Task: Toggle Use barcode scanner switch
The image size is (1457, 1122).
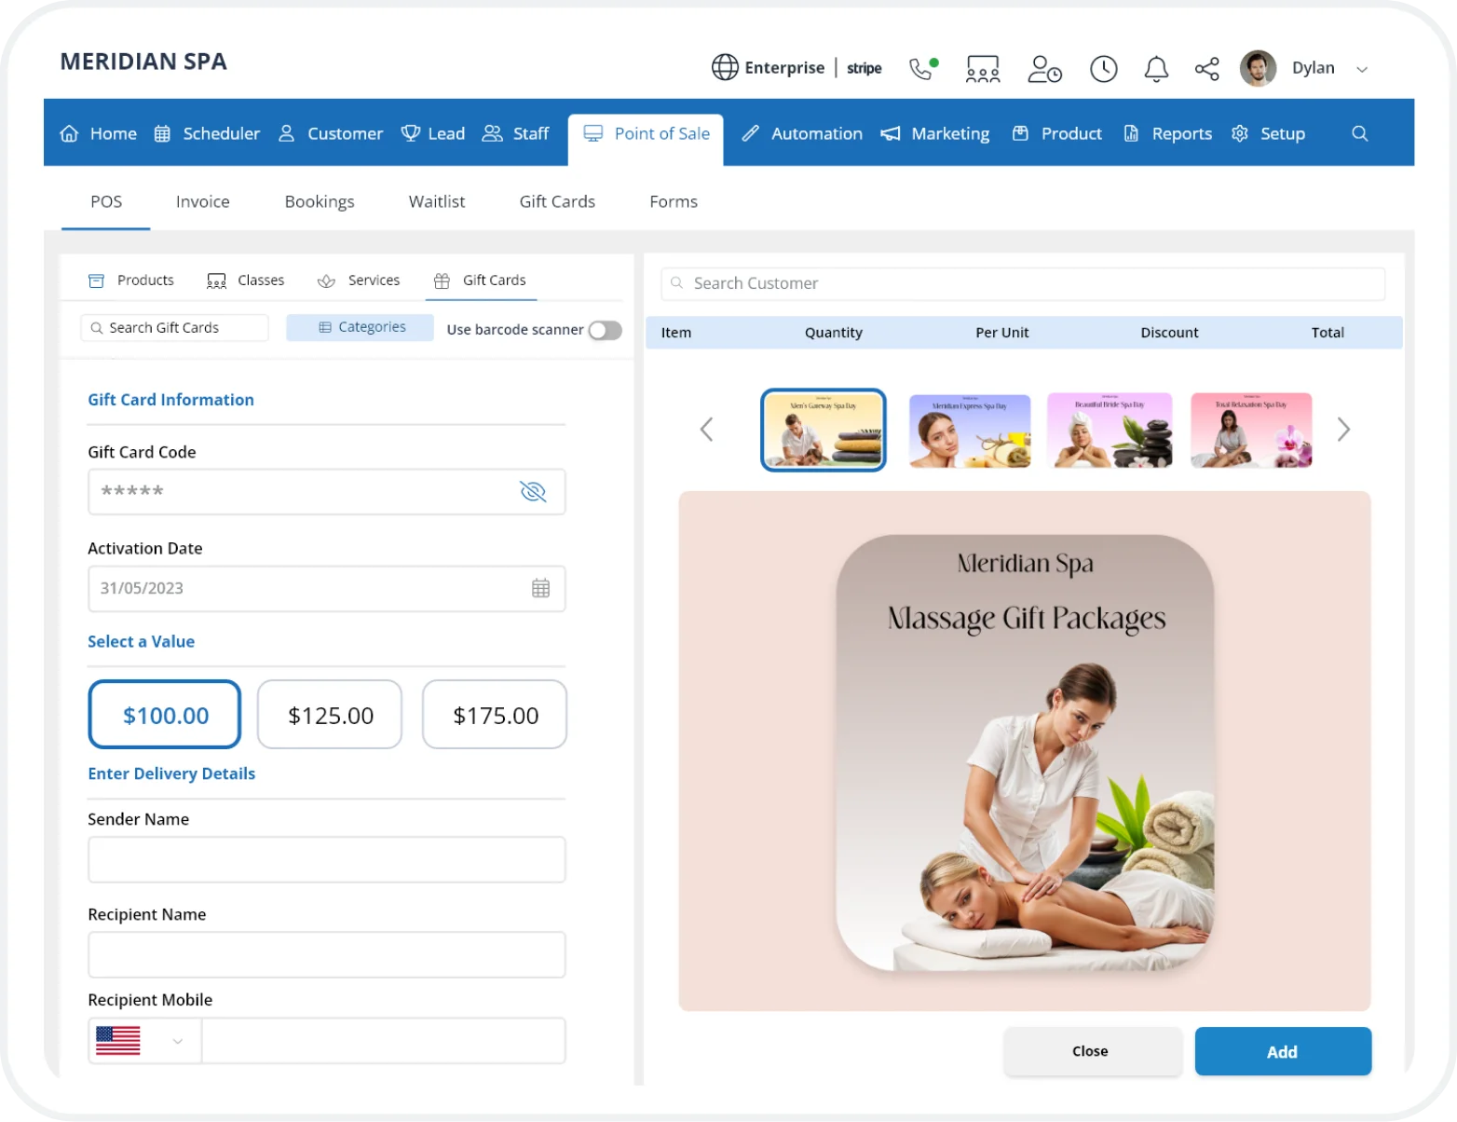Action: tap(606, 330)
